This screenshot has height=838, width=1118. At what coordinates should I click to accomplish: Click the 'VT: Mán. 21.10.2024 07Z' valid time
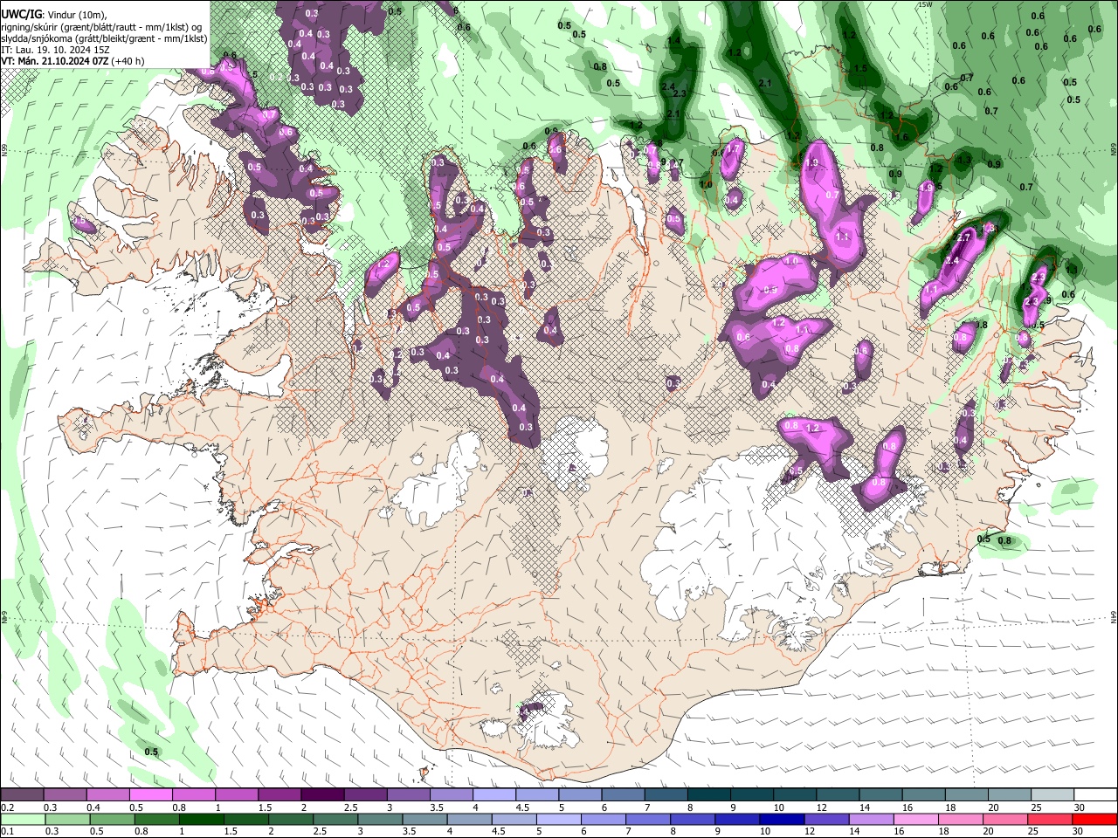tap(53, 61)
